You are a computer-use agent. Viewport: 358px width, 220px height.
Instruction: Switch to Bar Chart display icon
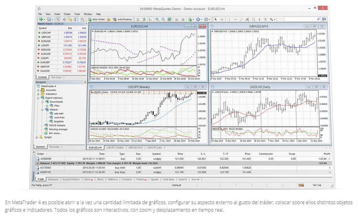click(x=138, y=19)
